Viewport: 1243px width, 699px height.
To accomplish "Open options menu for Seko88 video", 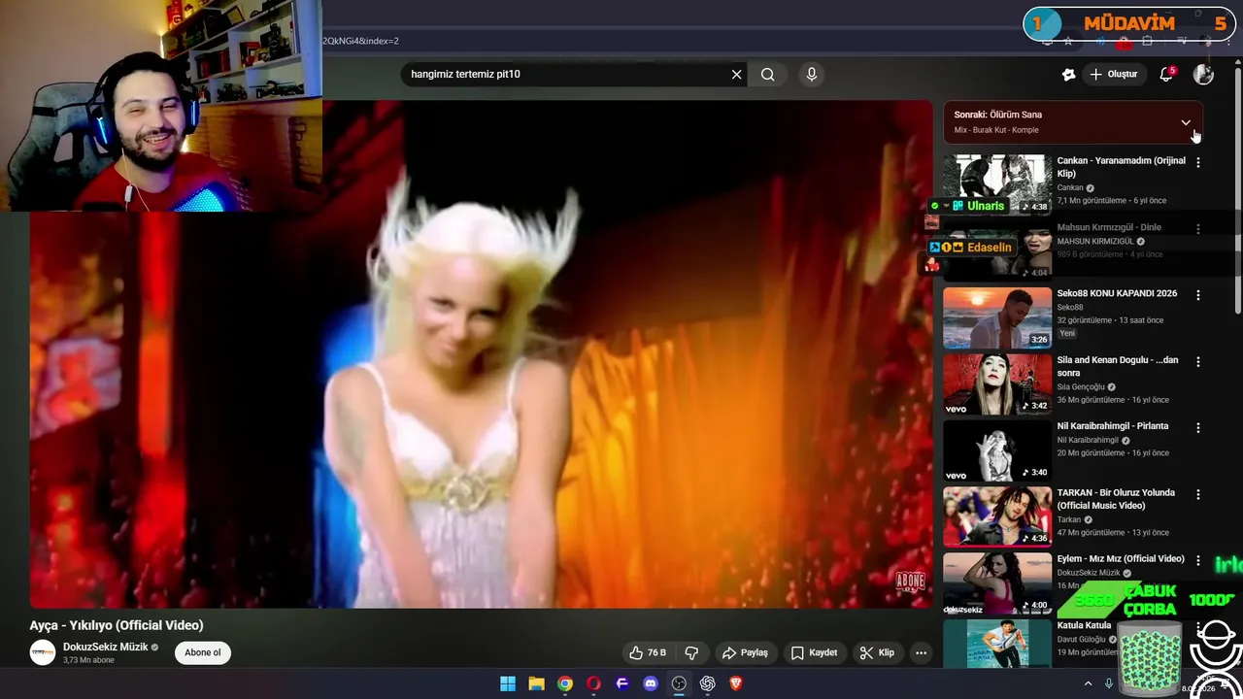I will click(1198, 295).
